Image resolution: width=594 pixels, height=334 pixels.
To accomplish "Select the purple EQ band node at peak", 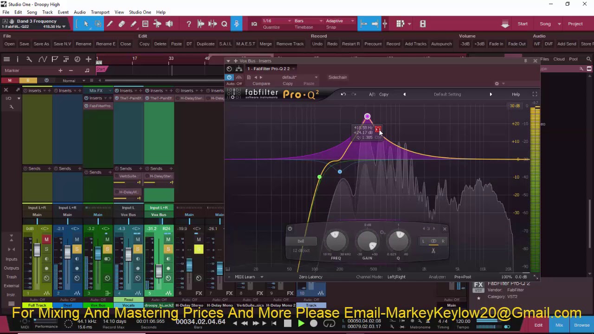I will pos(367,116).
